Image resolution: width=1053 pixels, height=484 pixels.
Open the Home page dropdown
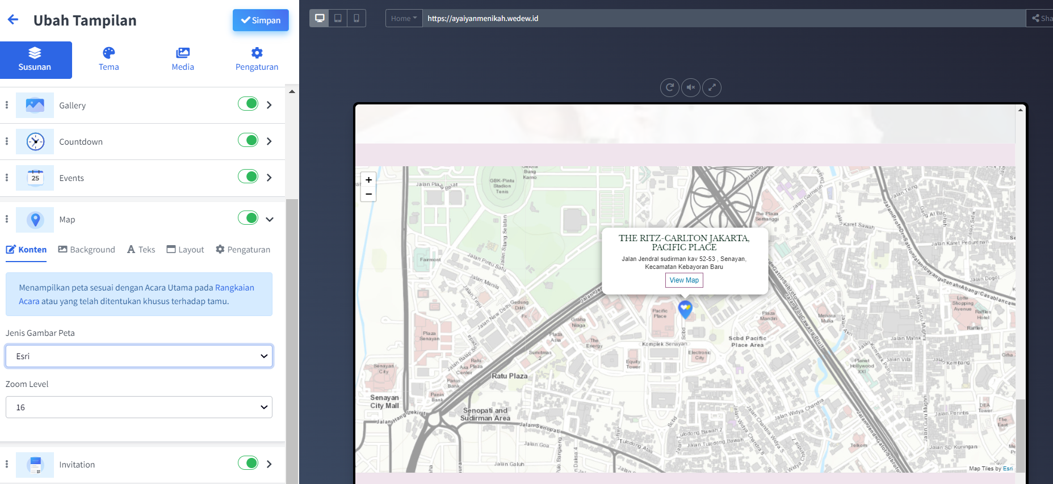404,18
